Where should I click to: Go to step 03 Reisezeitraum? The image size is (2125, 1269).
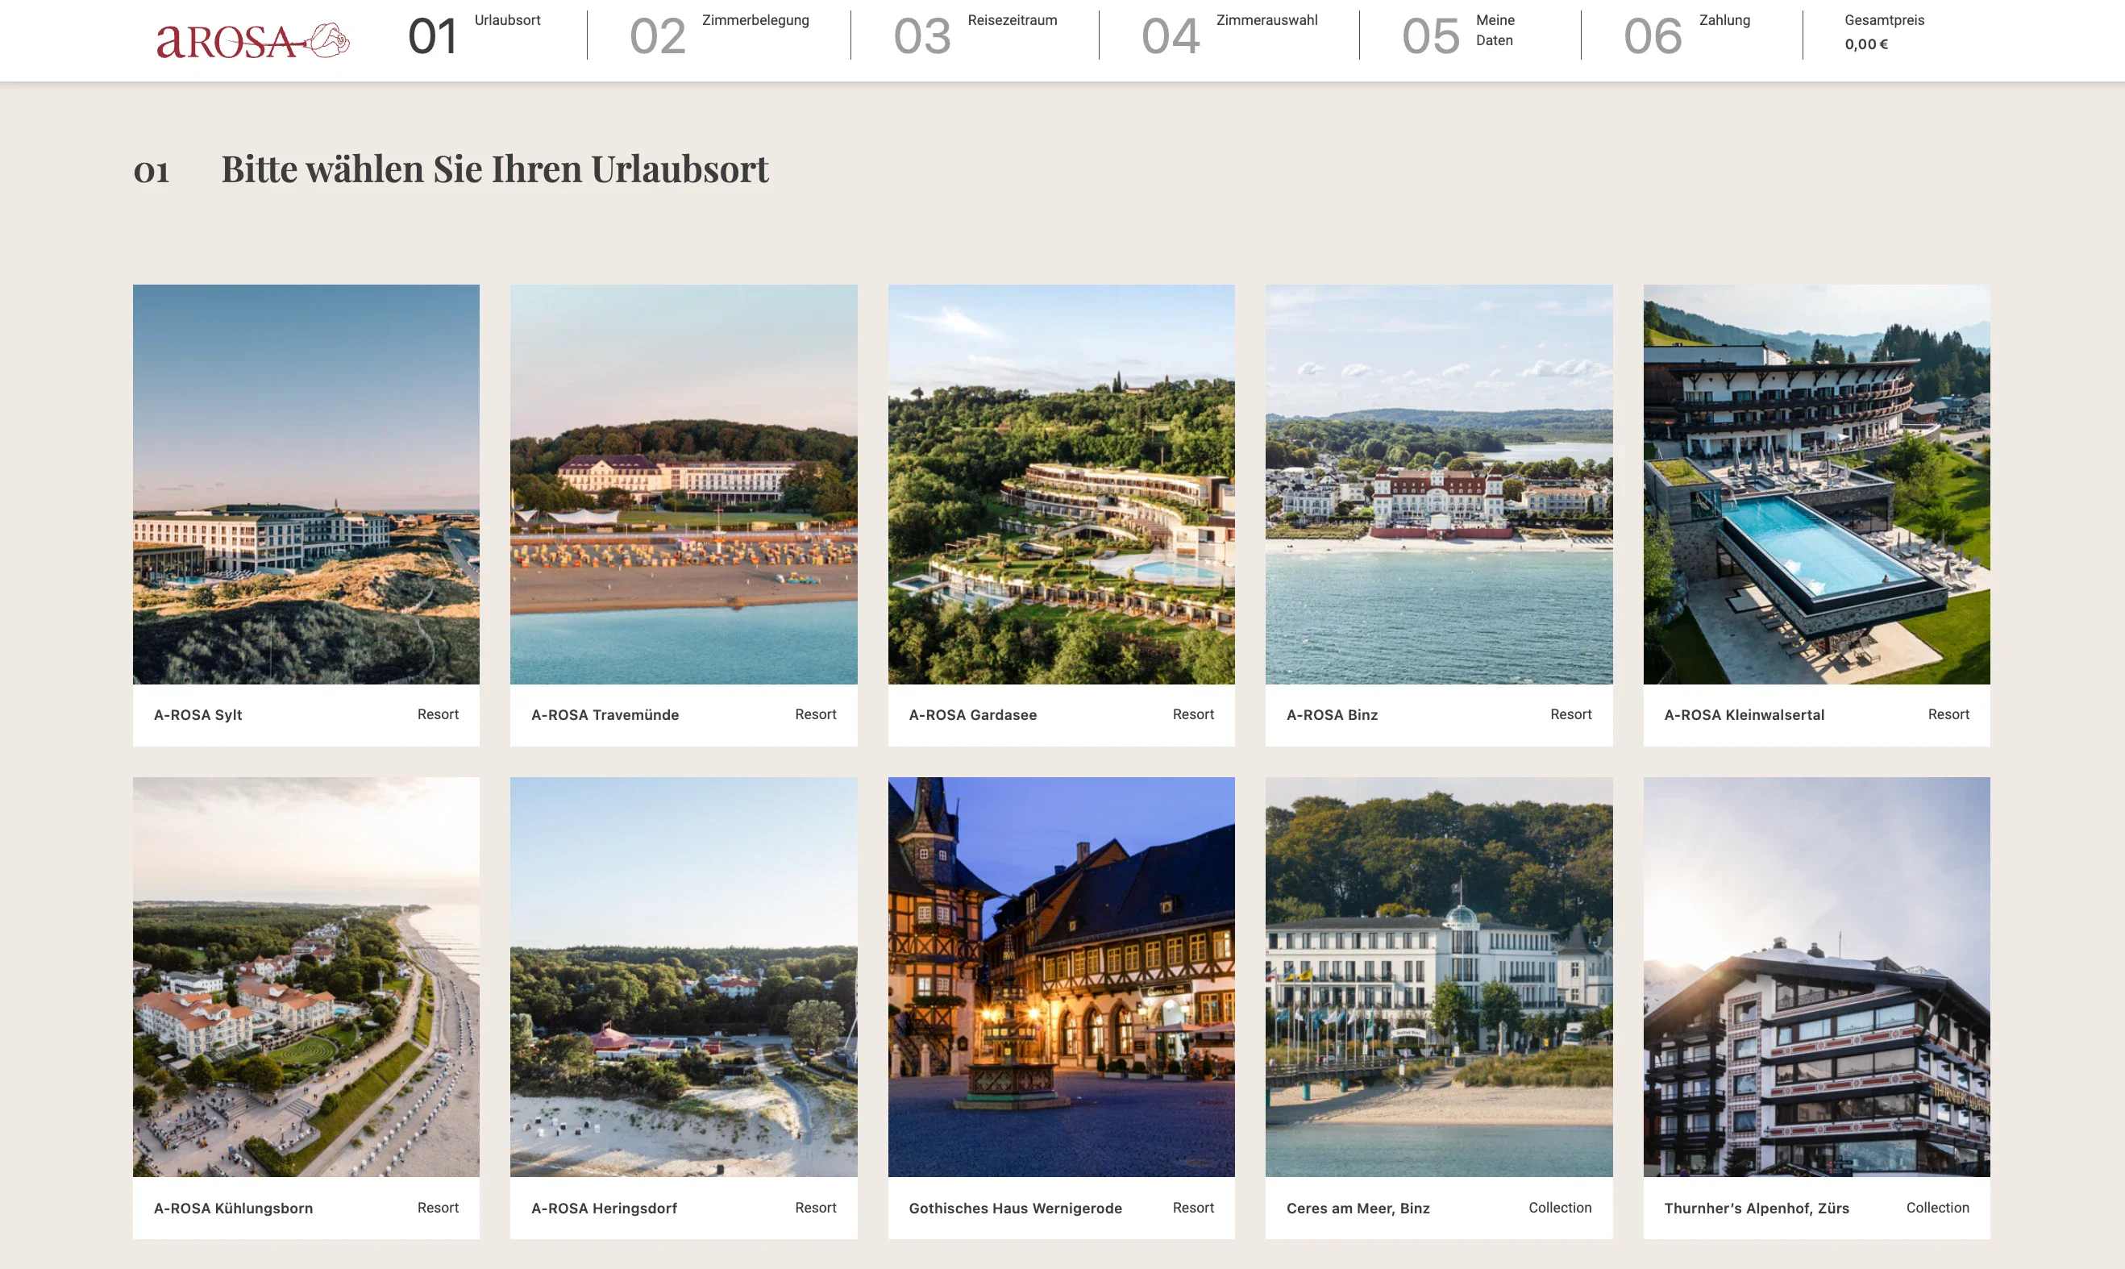[975, 35]
